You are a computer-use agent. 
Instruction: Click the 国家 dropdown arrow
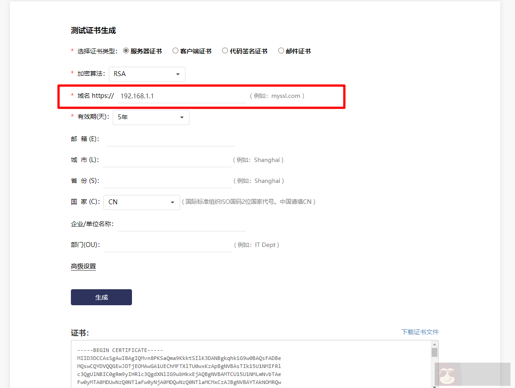coord(172,202)
